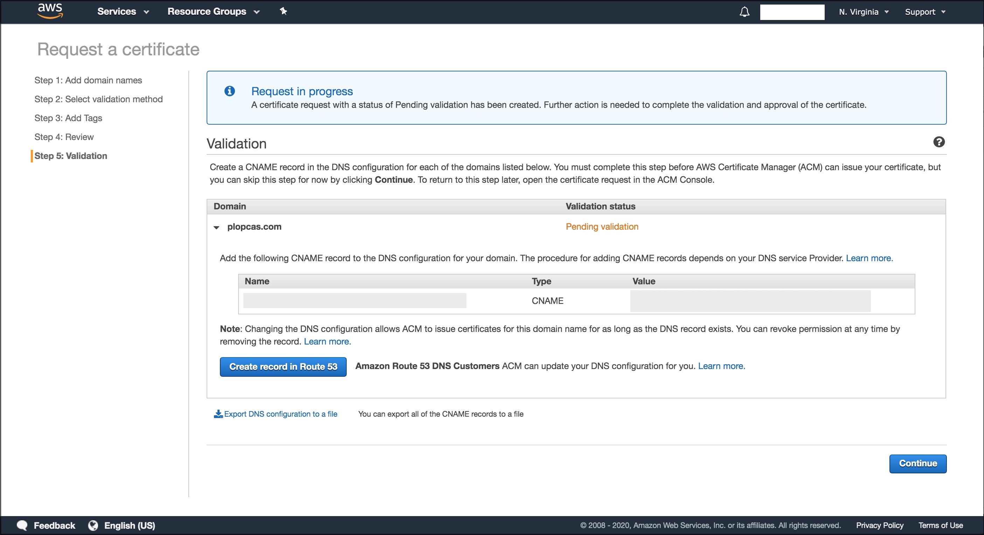Open Learn more link about Route 53 DNS customers
The height and width of the screenshot is (535, 984).
point(721,366)
